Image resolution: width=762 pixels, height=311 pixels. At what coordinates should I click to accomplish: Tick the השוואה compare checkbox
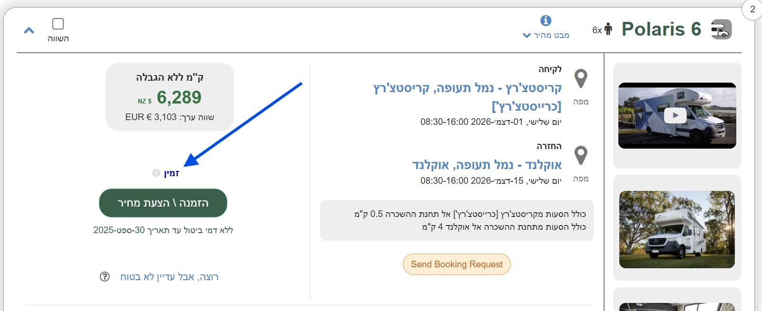(58, 24)
